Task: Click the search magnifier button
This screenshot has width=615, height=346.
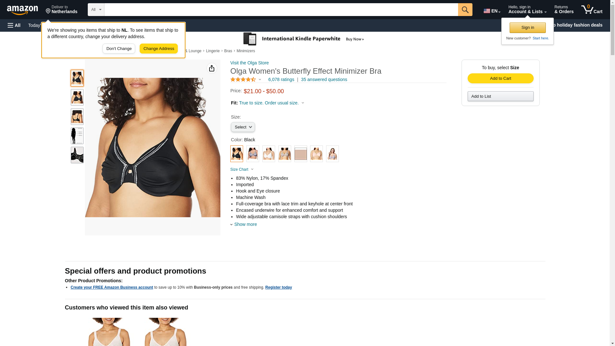Action: (x=465, y=10)
